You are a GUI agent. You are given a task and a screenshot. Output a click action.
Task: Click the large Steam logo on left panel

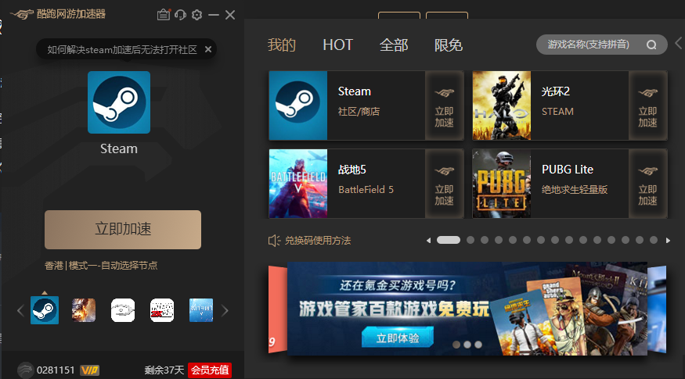(x=119, y=102)
